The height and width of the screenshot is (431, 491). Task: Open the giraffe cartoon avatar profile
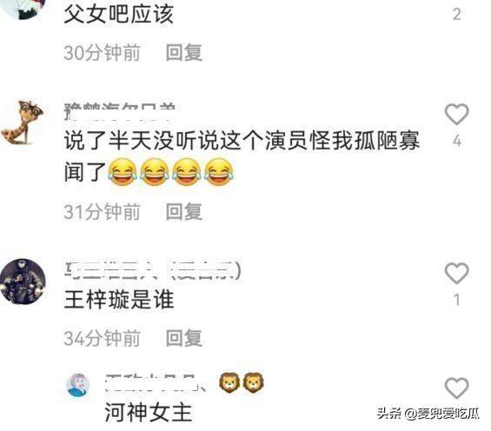click(x=22, y=123)
